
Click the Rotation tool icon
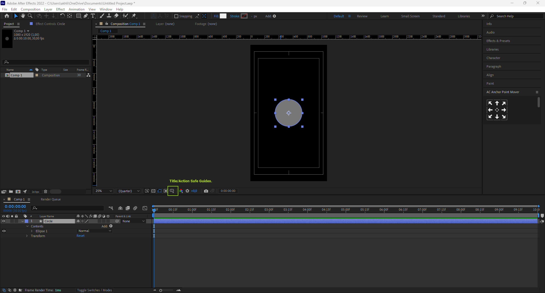[x=62, y=16]
